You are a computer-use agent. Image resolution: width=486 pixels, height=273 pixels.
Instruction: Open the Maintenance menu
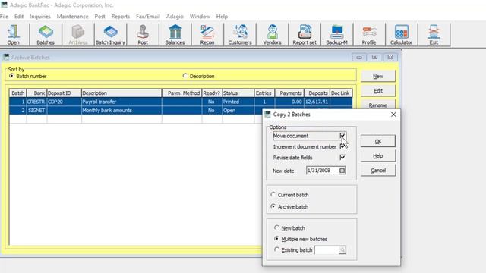point(73,17)
